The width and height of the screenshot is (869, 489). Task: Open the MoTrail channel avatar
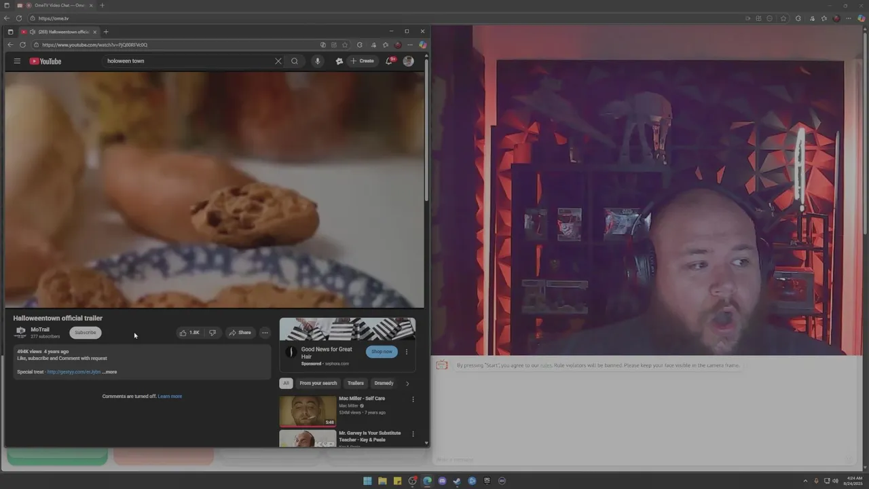(20, 332)
